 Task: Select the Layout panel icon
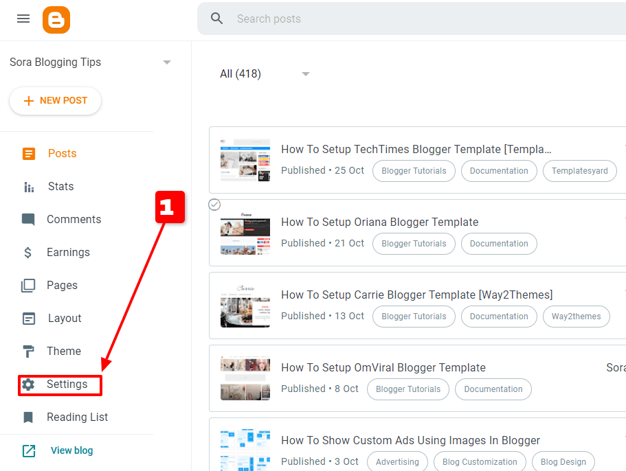coord(27,318)
